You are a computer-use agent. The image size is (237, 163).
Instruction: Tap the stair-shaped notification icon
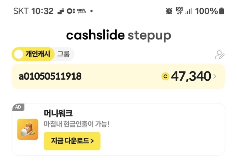point(61,11)
